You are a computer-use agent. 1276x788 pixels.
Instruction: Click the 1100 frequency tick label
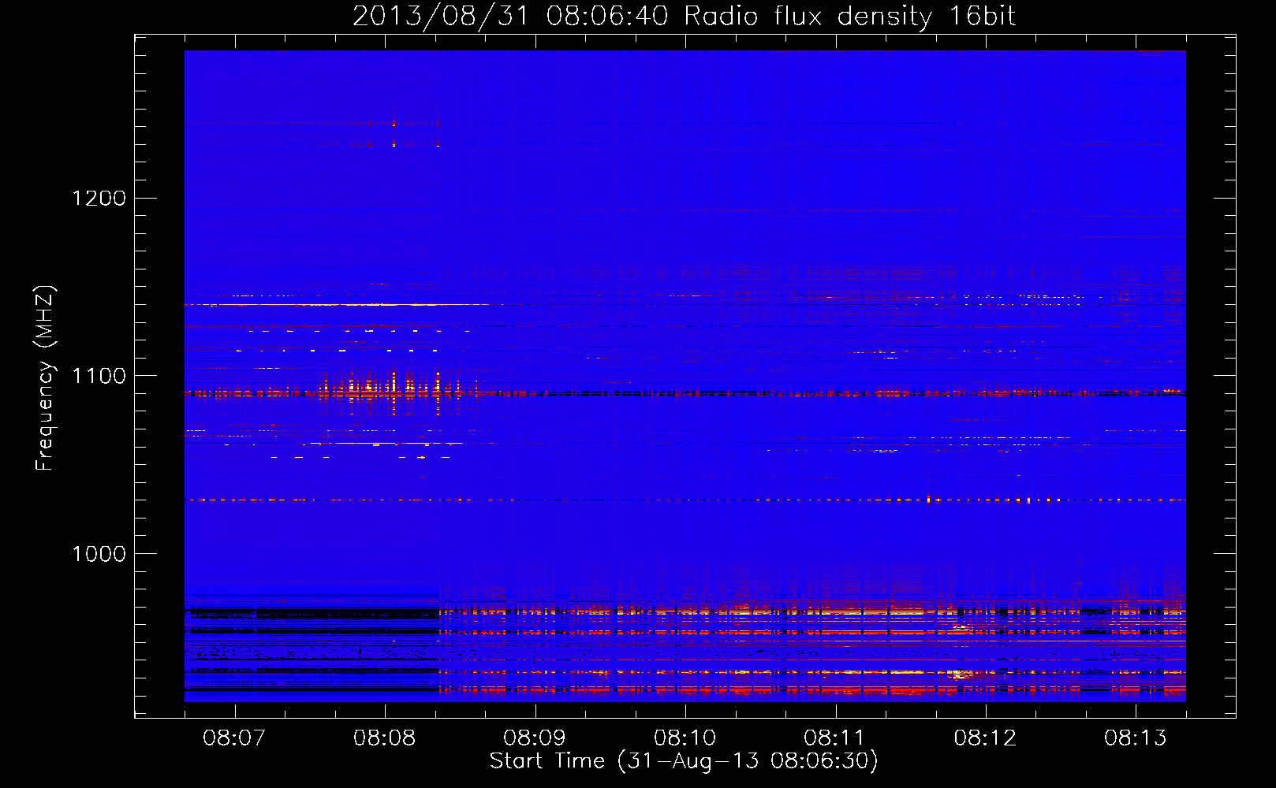(99, 376)
